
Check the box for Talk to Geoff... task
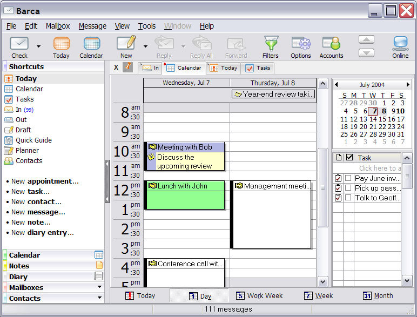tap(348, 198)
